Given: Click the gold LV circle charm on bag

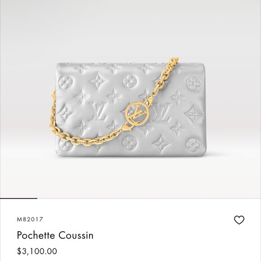Looking at the screenshot, I should (136, 113).
